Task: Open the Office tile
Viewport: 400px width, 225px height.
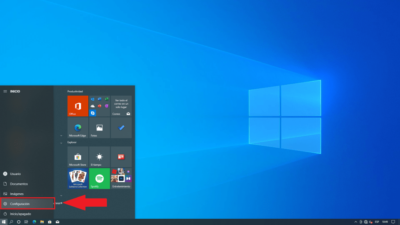Action: [78, 106]
